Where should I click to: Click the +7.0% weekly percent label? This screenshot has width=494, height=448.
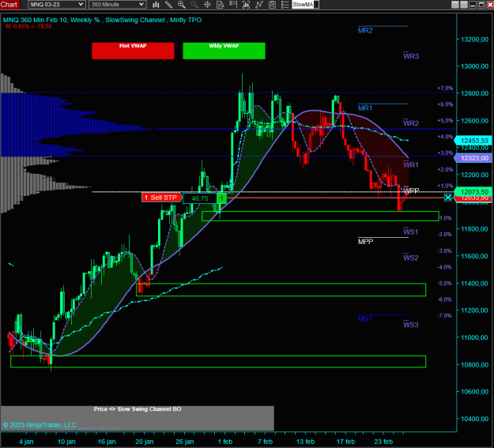coord(445,88)
